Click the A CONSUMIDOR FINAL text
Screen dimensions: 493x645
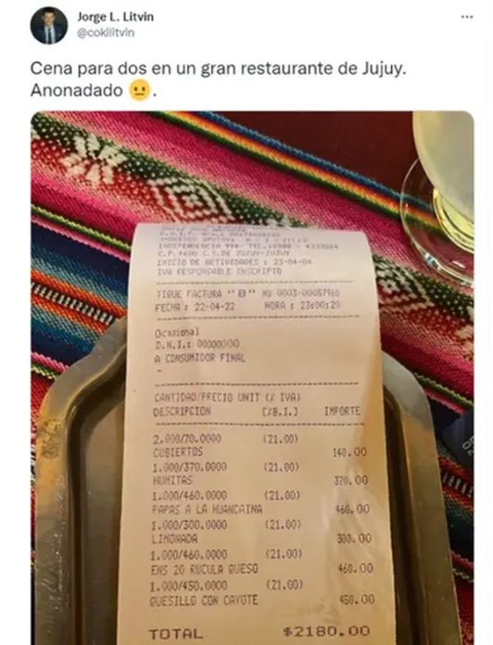pyautogui.click(x=200, y=359)
